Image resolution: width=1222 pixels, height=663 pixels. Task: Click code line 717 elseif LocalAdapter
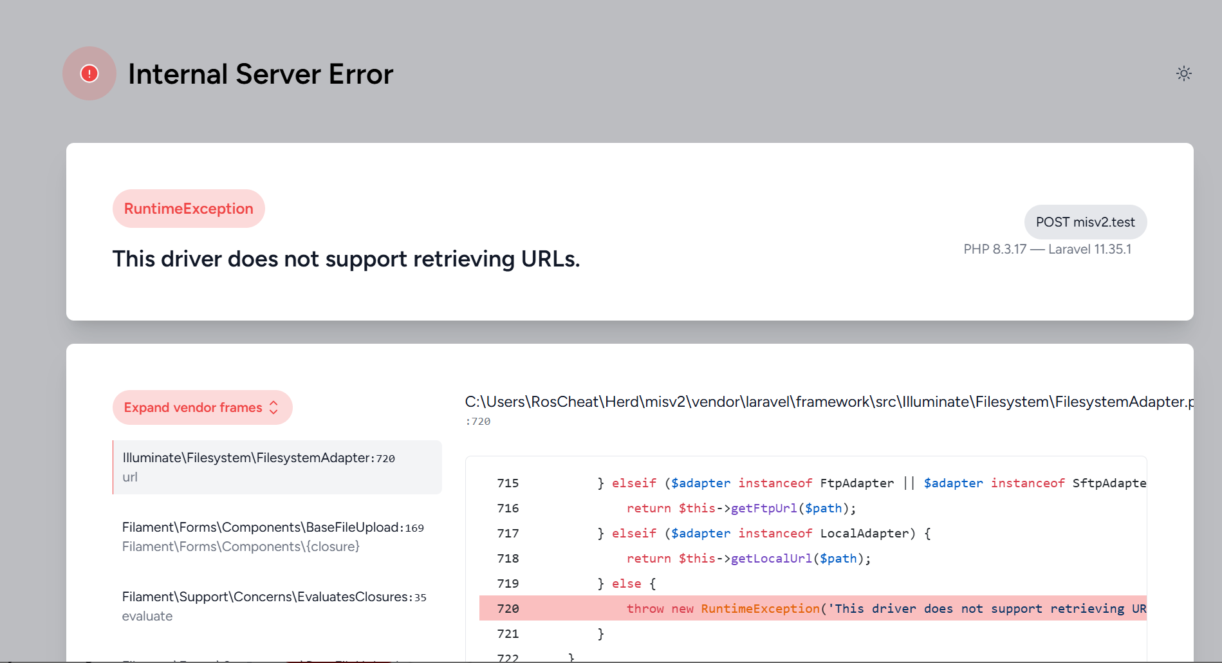(813, 533)
